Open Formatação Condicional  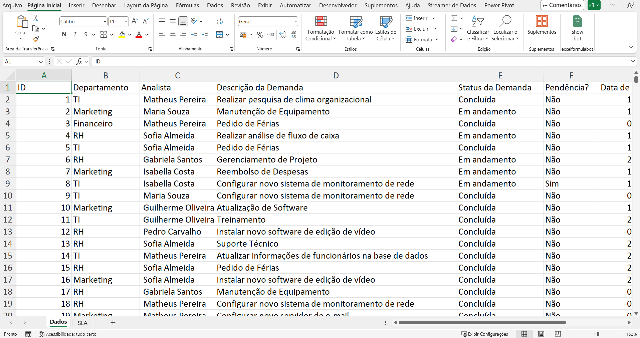tap(321, 29)
